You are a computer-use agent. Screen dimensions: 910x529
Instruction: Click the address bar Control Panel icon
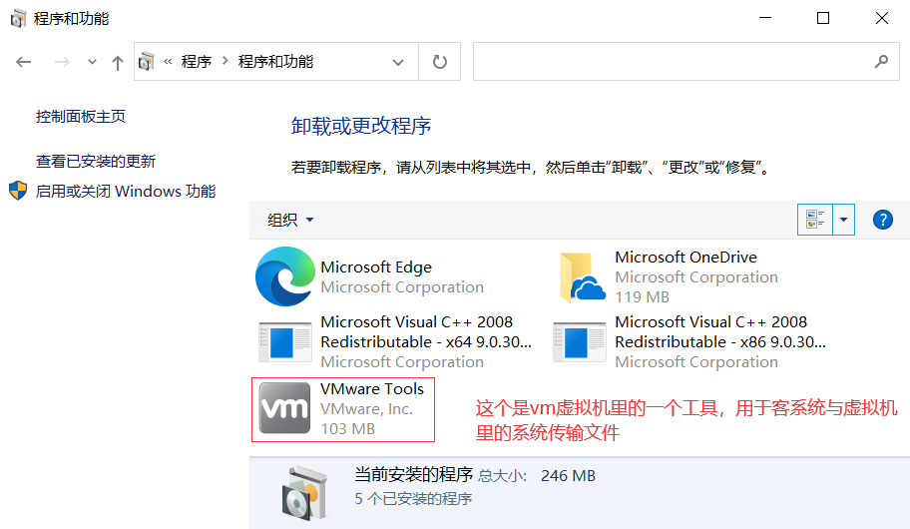[x=147, y=62]
